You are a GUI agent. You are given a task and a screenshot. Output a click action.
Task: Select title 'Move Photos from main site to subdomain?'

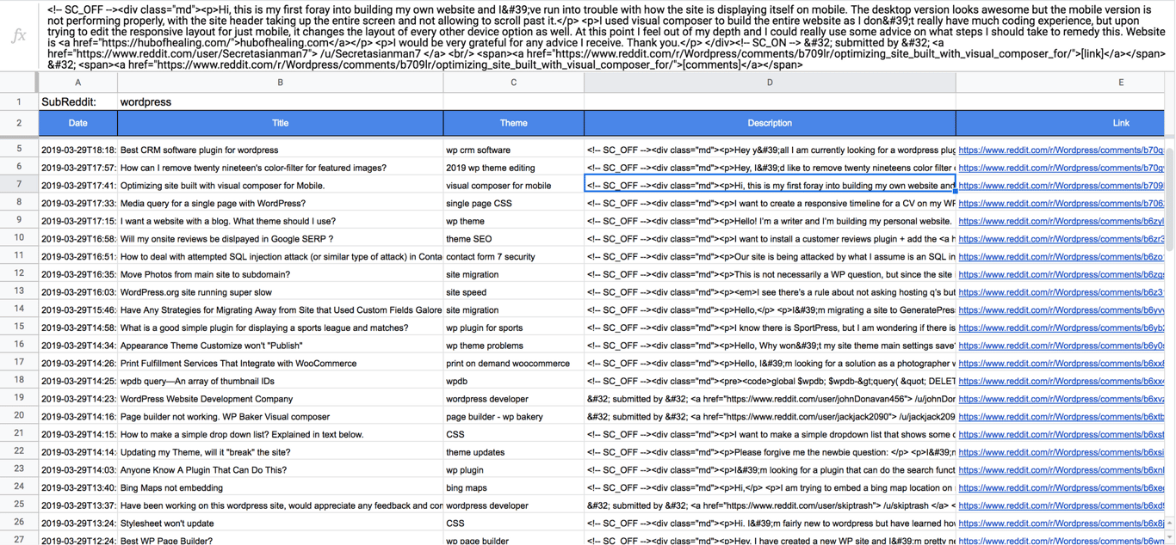[x=280, y=274]
